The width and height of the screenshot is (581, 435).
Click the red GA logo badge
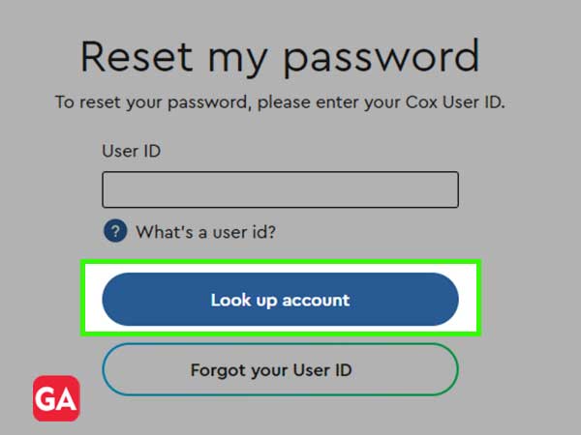tap(56, 398)
